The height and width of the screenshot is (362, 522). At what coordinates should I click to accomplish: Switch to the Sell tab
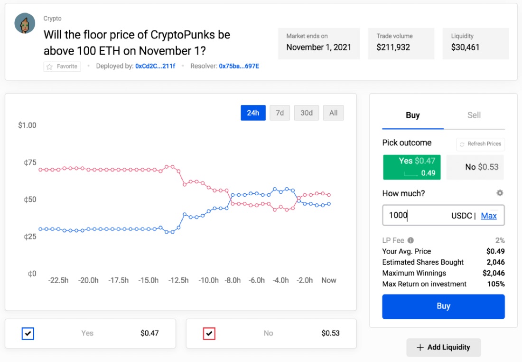click(474, 115)
